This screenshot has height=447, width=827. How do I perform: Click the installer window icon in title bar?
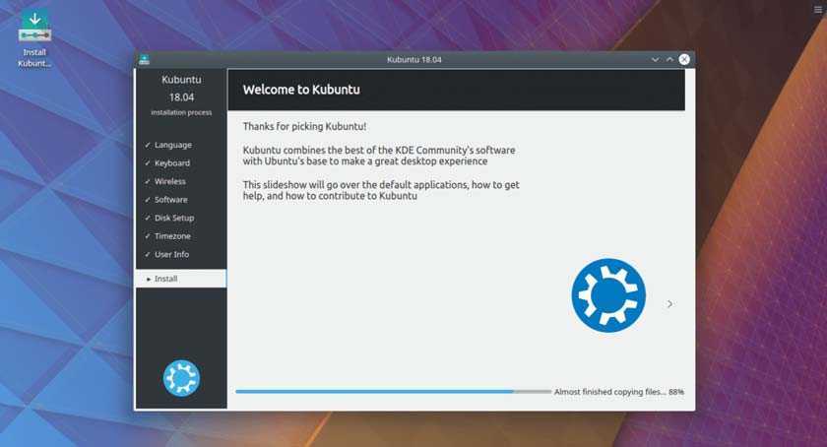[144, 60]
